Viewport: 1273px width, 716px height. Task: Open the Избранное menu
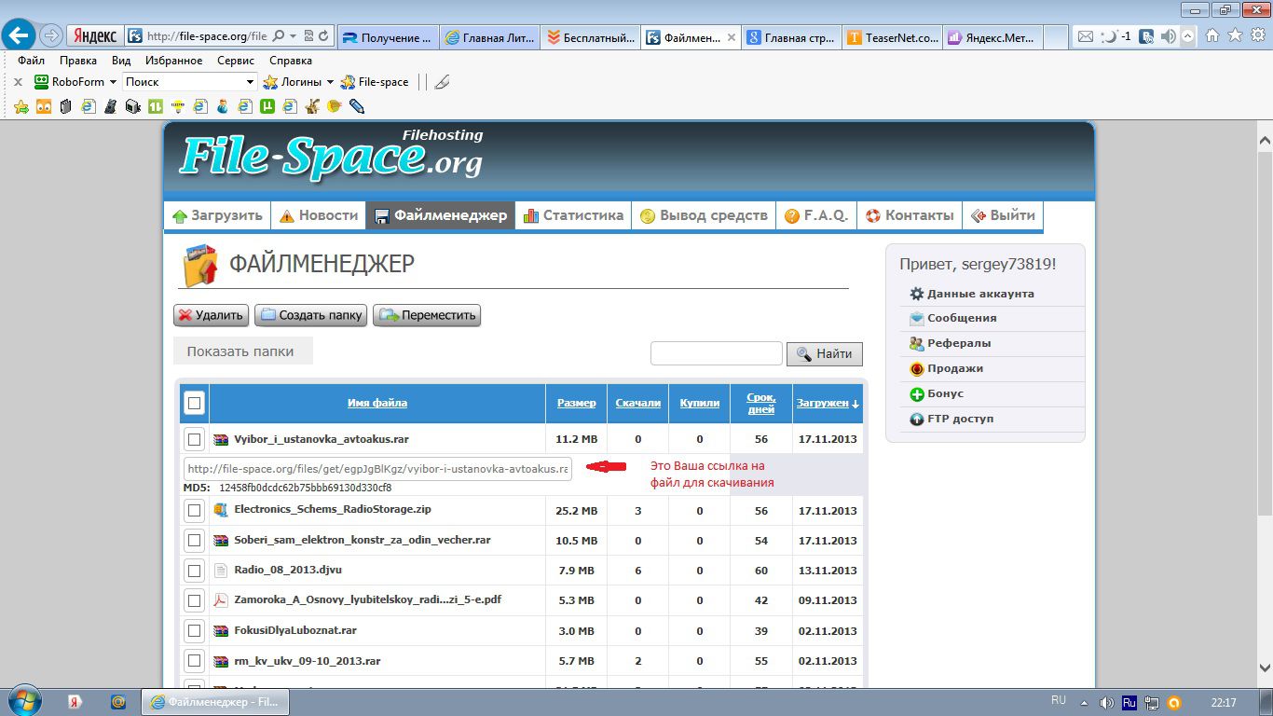coord(173,61)
